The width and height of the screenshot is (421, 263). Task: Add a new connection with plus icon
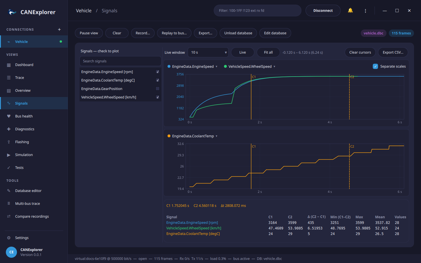coord(59,30)
